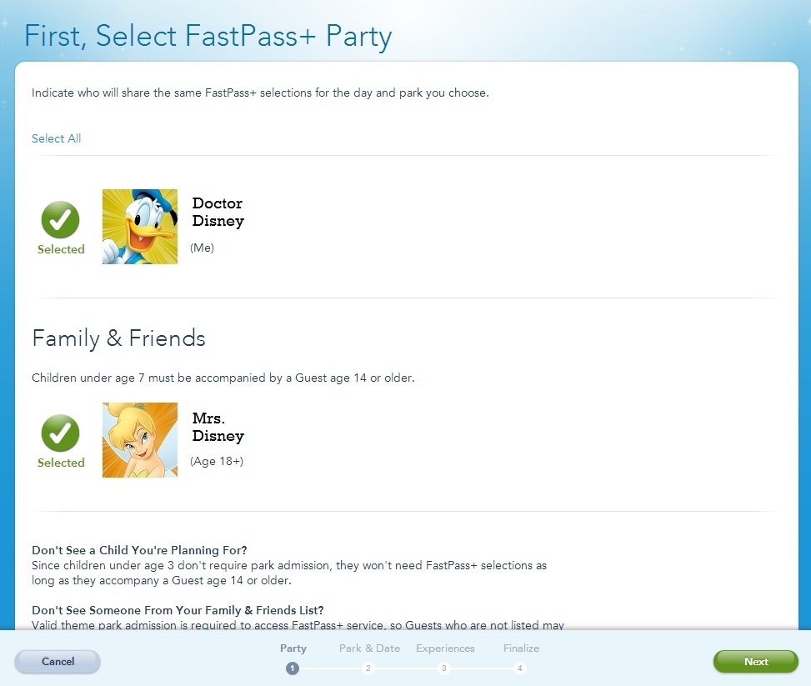
Task: Deselect Mrs. Disney green checkmark
Action: point(61,433)
